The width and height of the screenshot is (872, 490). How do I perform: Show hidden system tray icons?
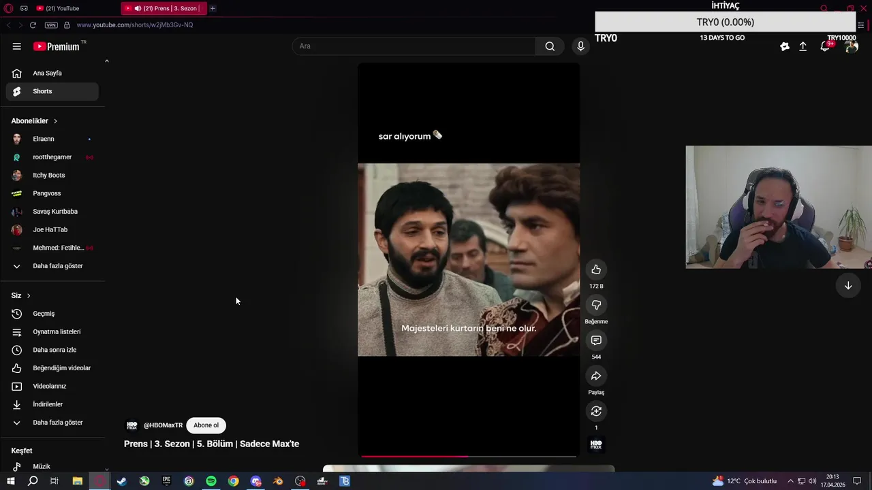click(x=790, y=481)
